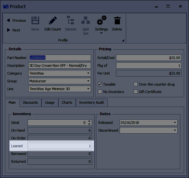Click the Itemize hierarchy icon
Screen dimensions: 189x178
(x=71, y=20)
